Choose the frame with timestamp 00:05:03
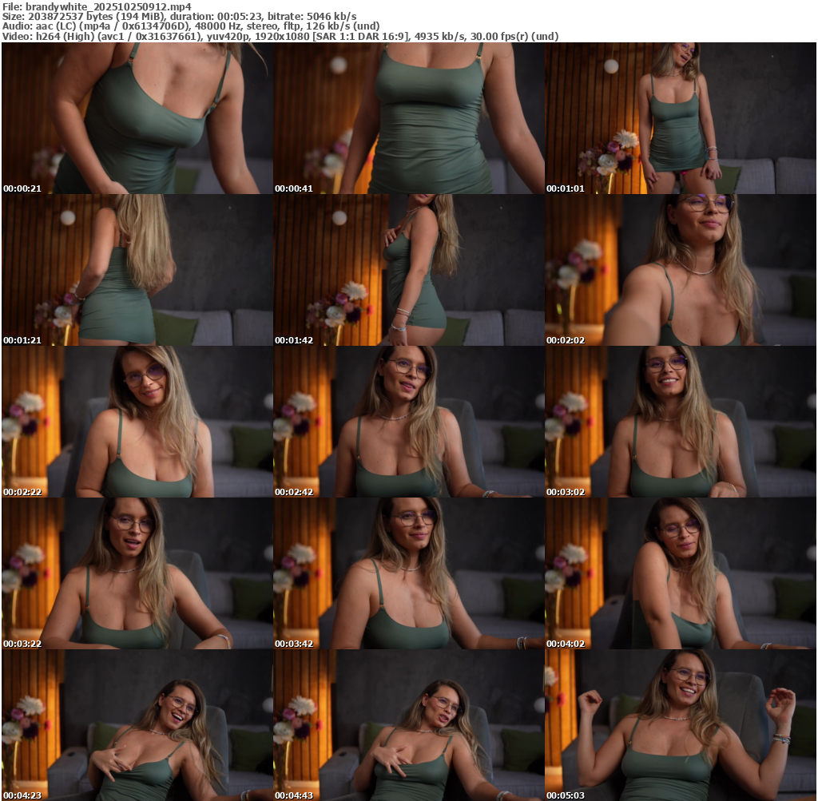818x801 pixels. [x=681, y=725]
